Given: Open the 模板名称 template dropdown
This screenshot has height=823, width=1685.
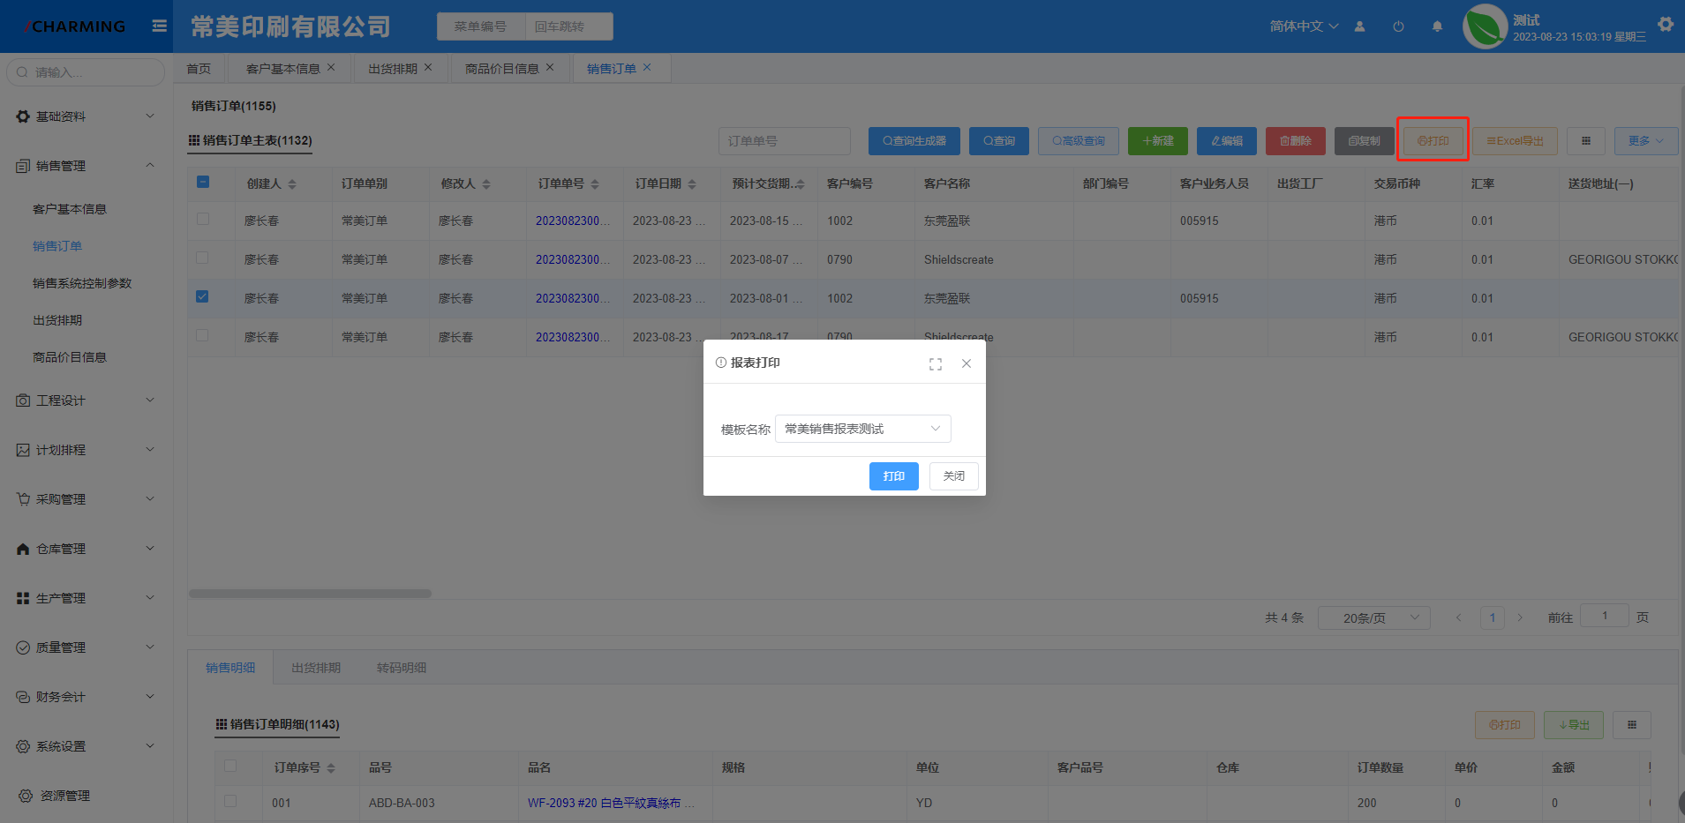Looking at the screenshot, I should (862, 429).
